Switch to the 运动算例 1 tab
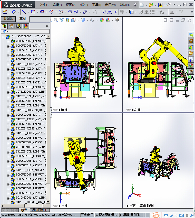This screenshot has width=195, height=218. coord(39,210)
